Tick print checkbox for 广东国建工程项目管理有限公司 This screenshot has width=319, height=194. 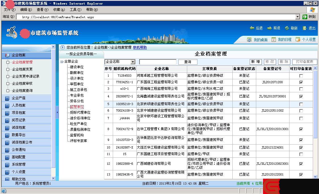point(301,154)
